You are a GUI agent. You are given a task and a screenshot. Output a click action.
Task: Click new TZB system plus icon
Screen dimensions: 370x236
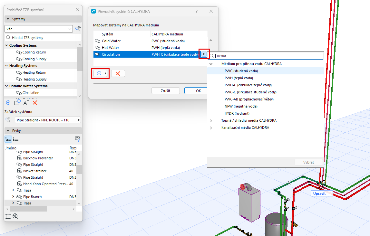point(8,103)
